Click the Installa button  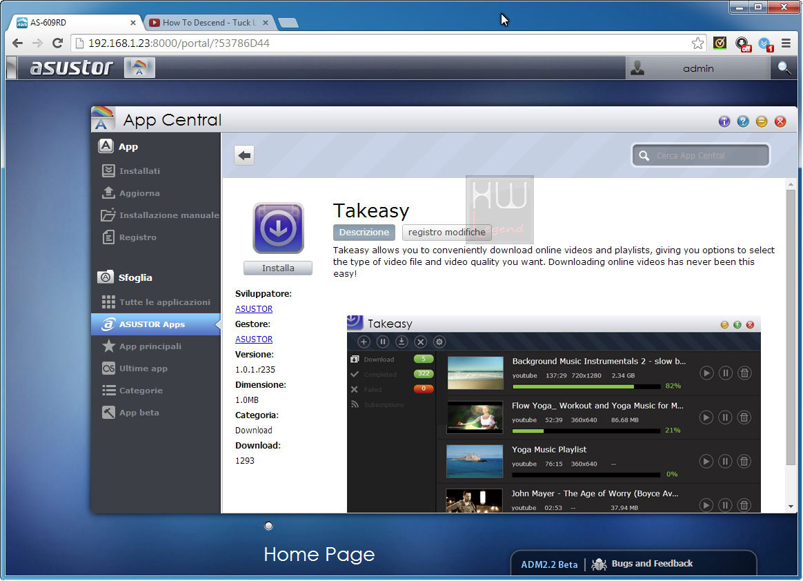click(x=278, y=268)
